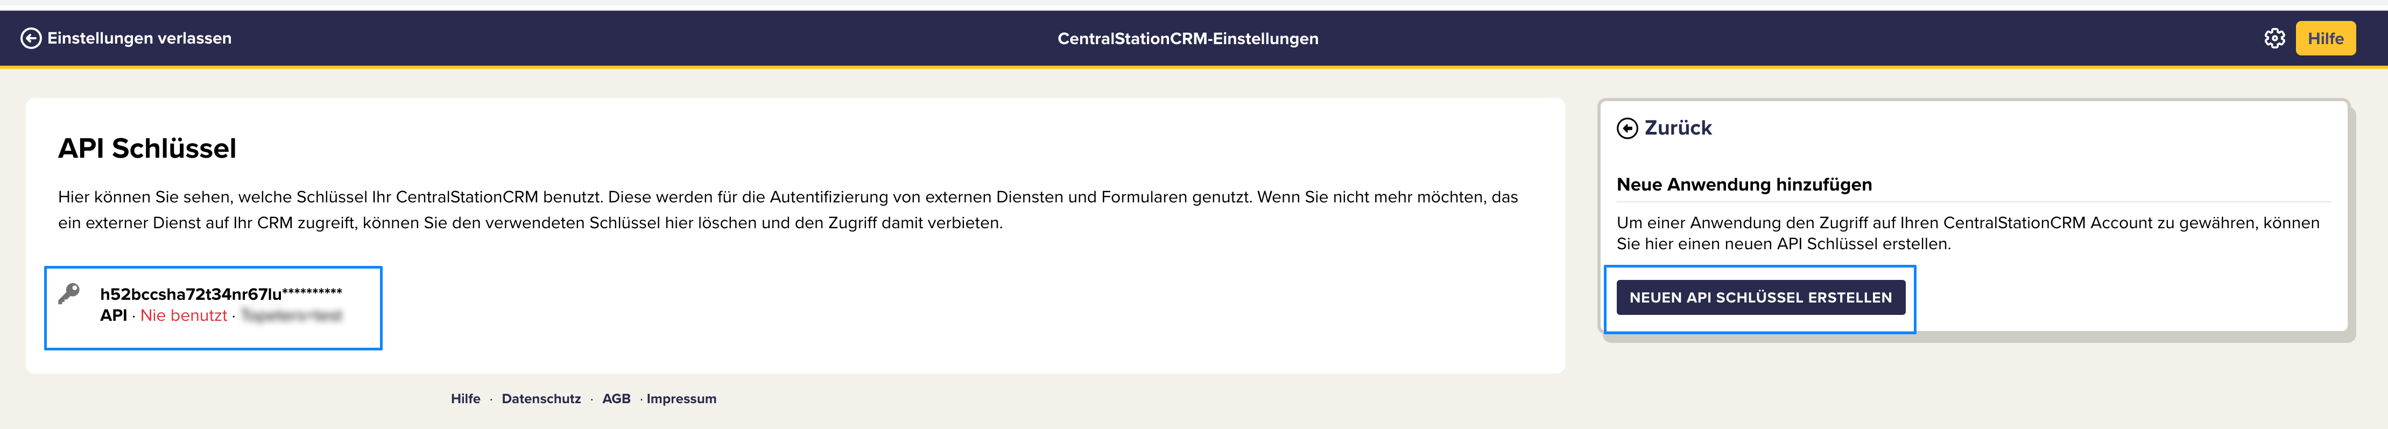This screenshot has height=429, width=2388.
Task: Click the key icon beside the API key
Action: [x=68, y=294]
